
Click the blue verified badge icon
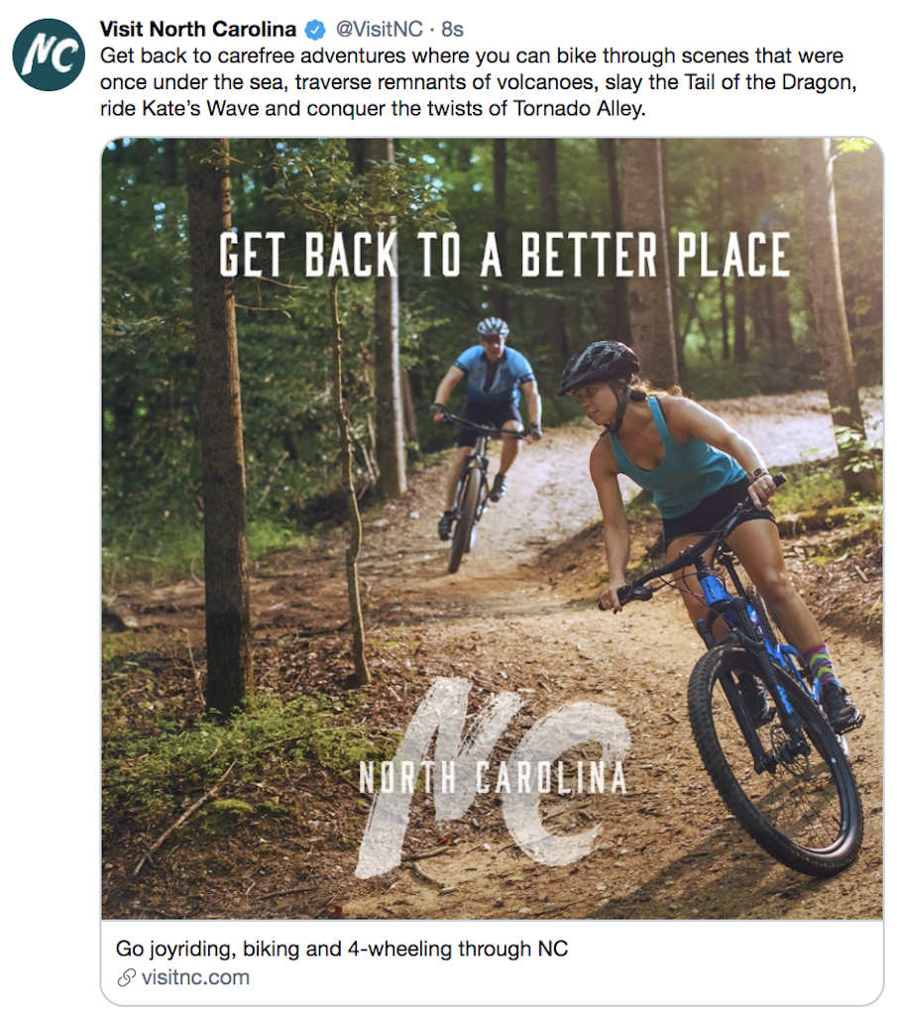[x=315, y=30]
